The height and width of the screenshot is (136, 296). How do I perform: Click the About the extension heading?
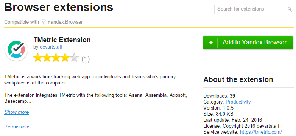tap(238, 79)
